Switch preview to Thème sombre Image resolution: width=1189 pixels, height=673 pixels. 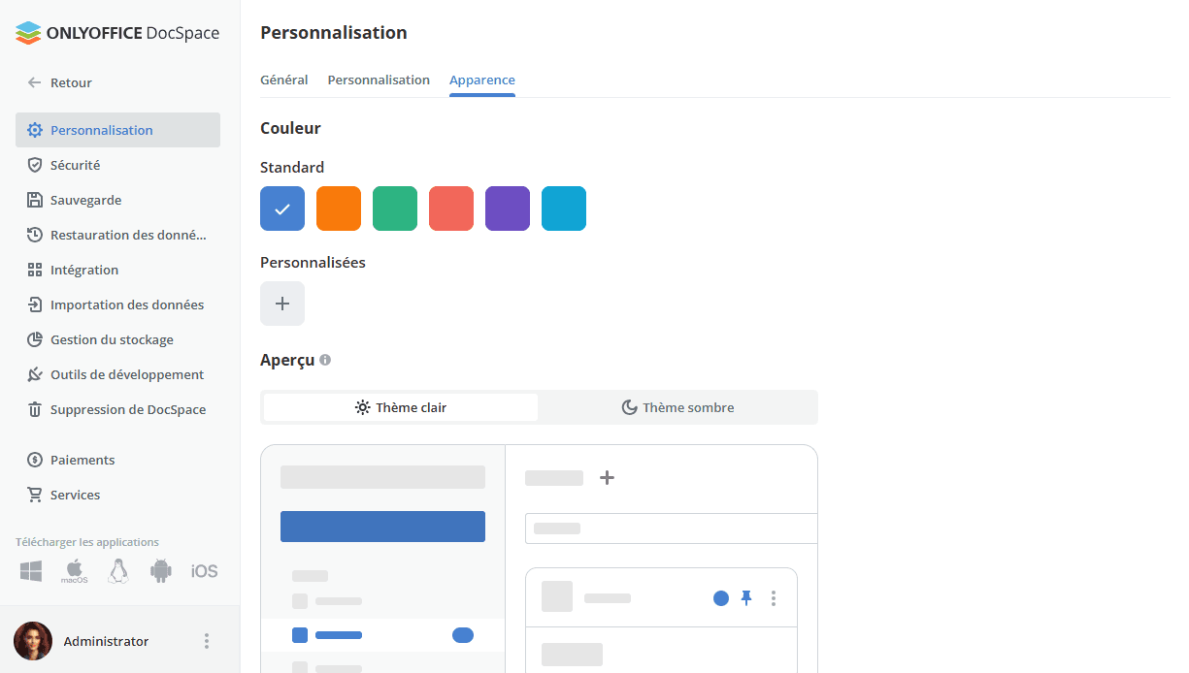click(x=677, y=407)
